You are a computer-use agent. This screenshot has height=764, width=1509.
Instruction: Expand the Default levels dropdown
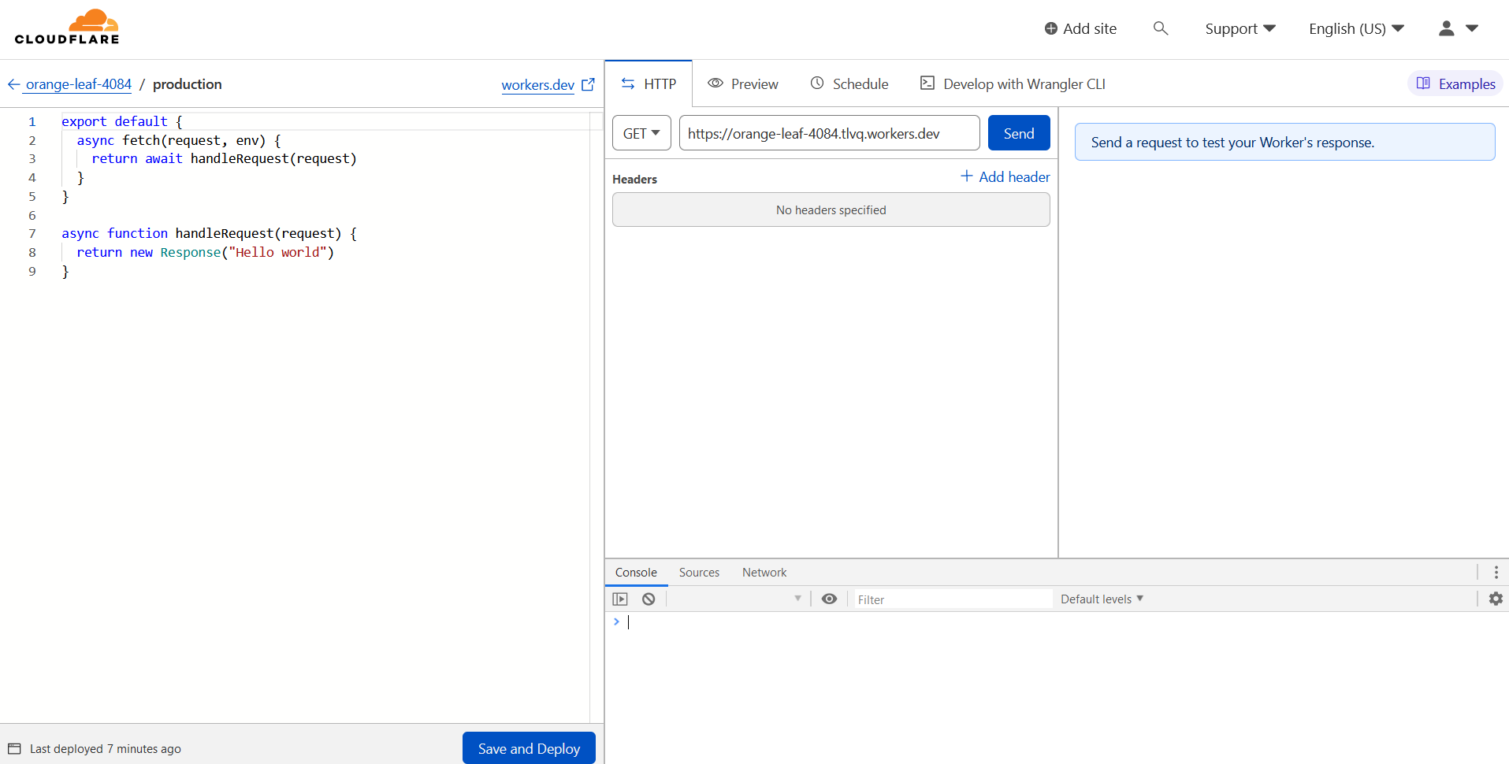pyautogui.click(x=1100, y=599)
